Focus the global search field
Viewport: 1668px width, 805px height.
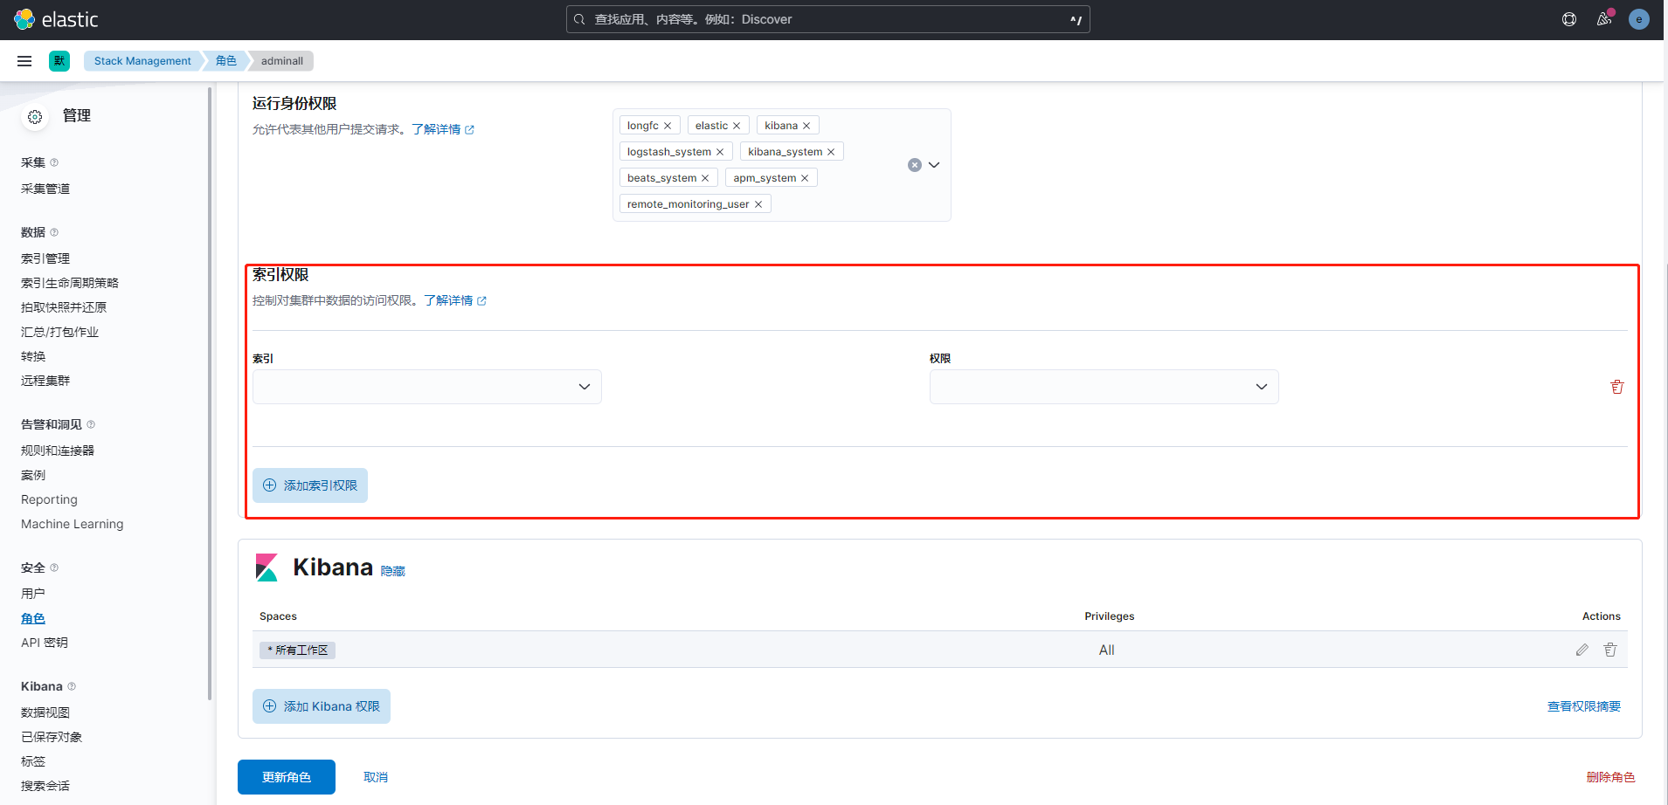828,19
